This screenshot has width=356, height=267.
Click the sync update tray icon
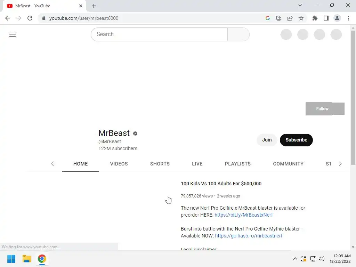pyautogui.click(x=304, y=259)
